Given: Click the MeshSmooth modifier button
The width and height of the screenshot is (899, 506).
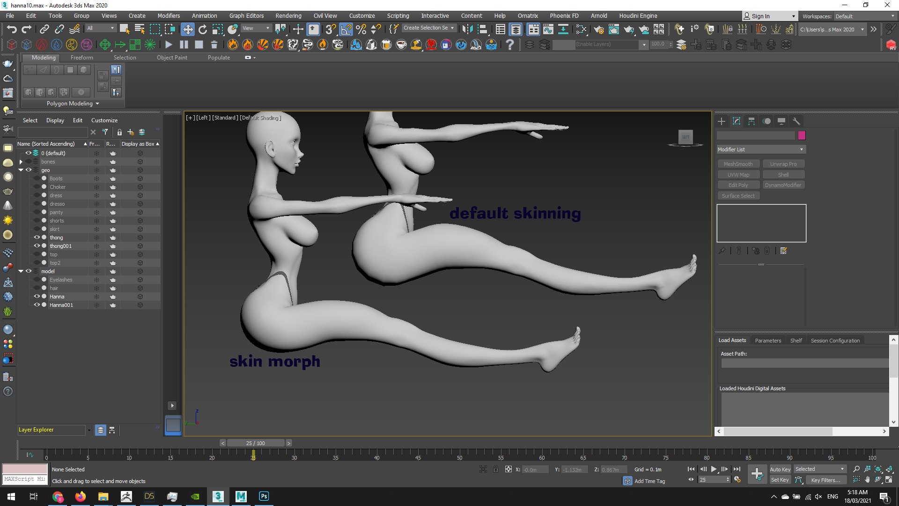Looking at the screenshot, I should point(738,164).
